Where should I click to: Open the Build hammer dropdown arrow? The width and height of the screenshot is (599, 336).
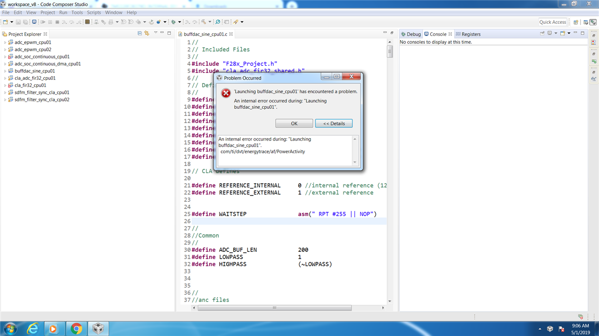click(x=210, y=22)
